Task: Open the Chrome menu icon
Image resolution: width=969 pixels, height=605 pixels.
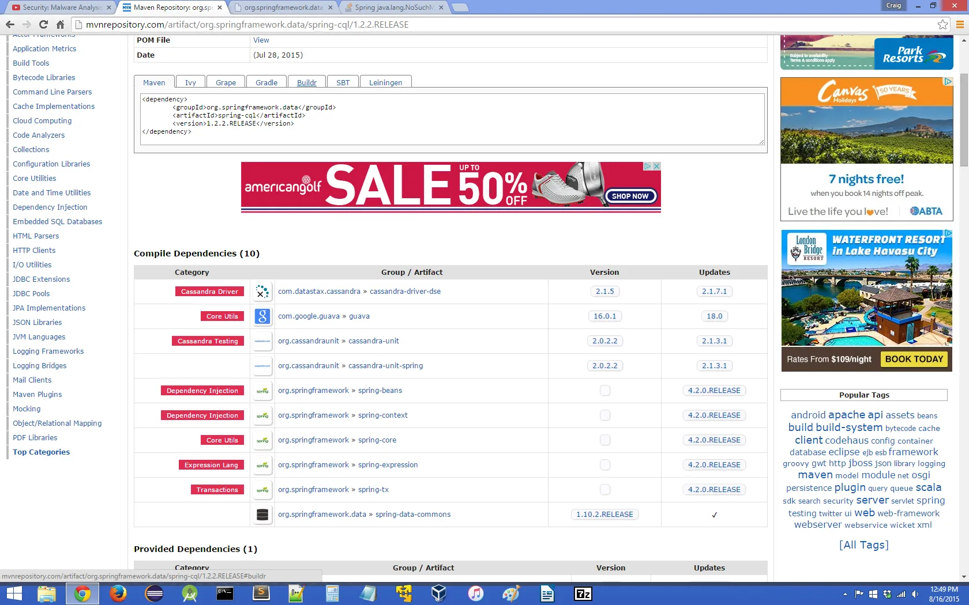Action: [x=960, y=24]
